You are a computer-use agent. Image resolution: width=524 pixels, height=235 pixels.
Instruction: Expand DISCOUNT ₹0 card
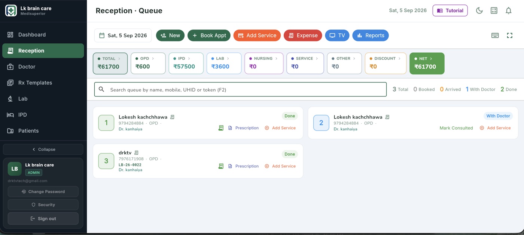click(x=386, y=63)
